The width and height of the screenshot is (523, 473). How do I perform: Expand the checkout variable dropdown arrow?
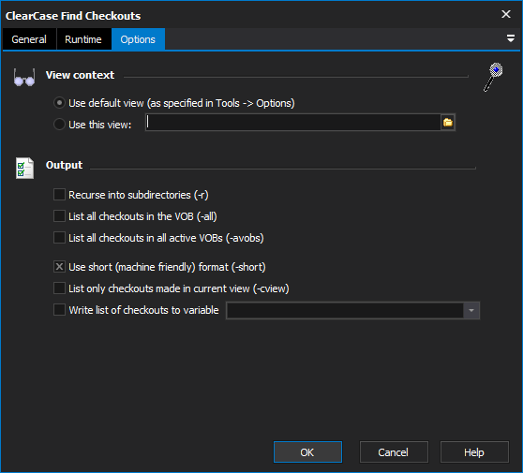click(x=471, y=311)
